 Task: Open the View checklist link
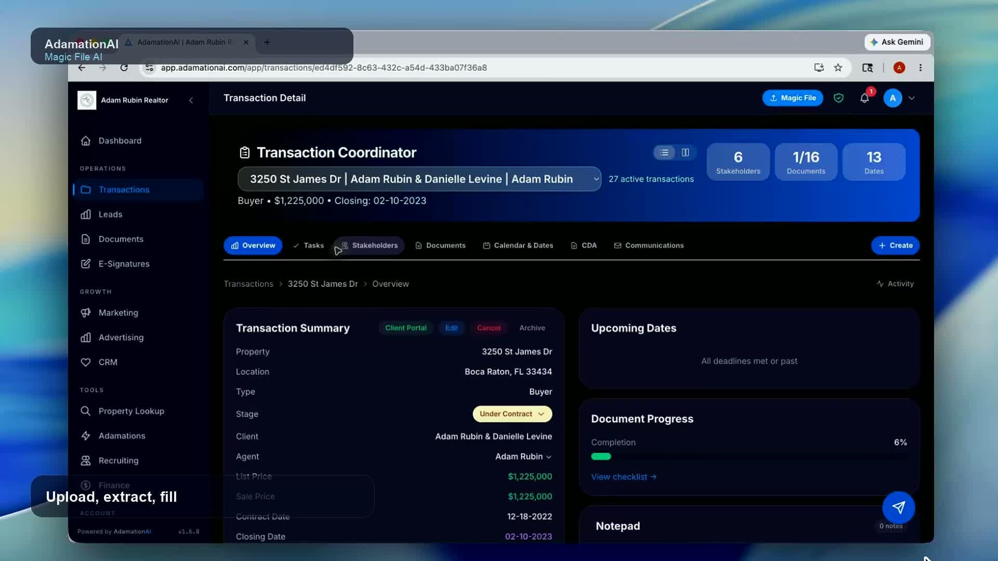624,477
